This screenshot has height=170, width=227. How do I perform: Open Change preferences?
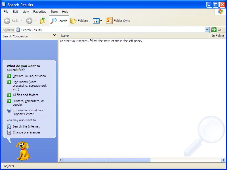[26, 132]
